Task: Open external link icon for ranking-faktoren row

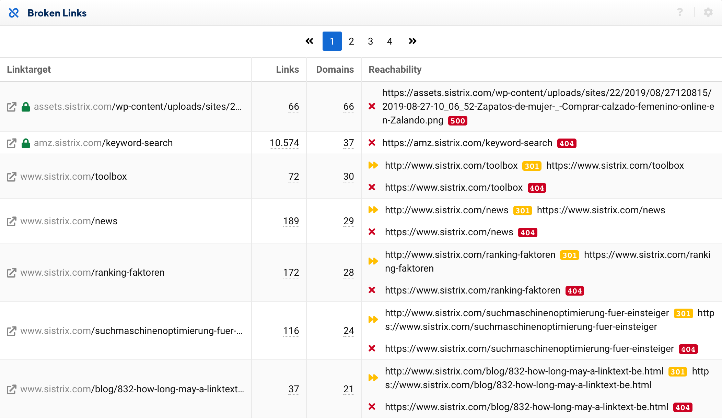Action: pos(12,273)
